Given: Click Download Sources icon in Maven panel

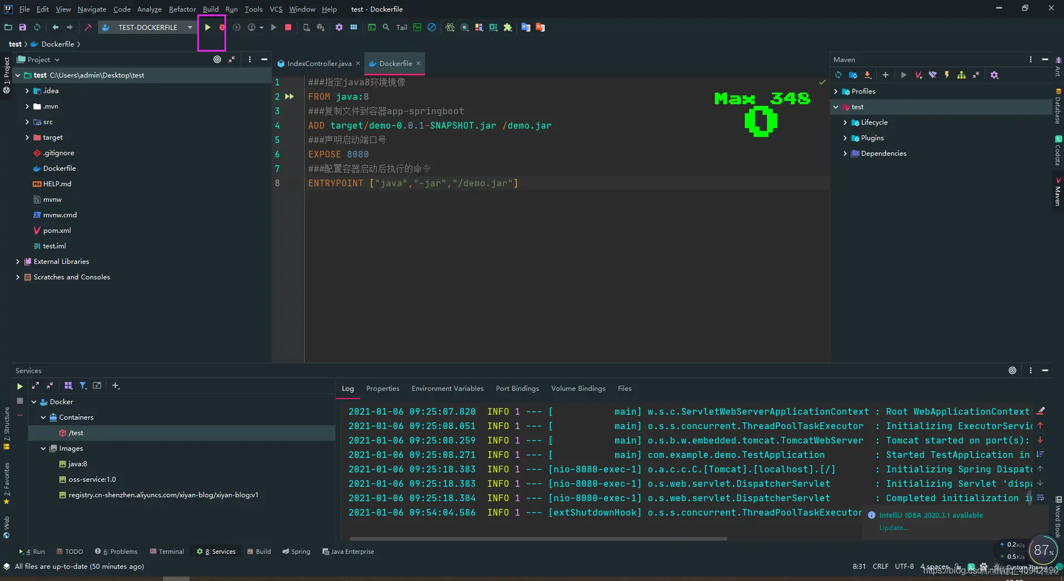Looking at the screenshot, I should tap(868, 75).
